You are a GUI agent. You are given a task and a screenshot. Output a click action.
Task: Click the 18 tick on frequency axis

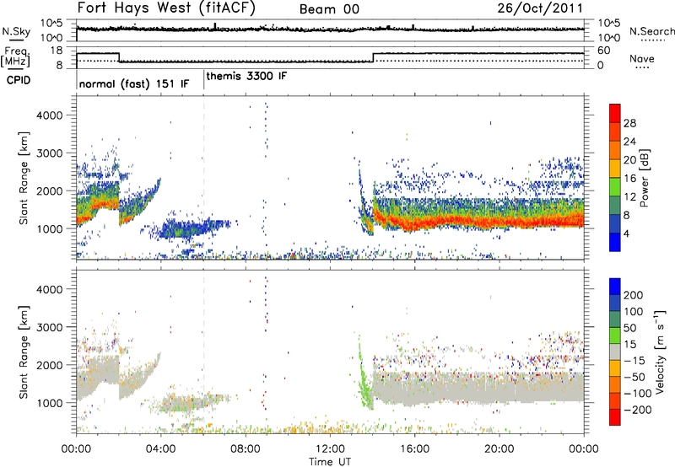tap(57, 51)
